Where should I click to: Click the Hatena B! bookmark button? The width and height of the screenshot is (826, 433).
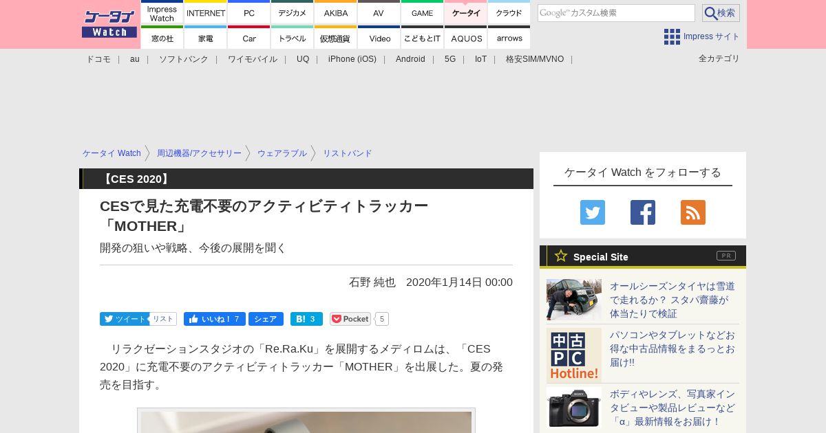click(x=306, y=319)
